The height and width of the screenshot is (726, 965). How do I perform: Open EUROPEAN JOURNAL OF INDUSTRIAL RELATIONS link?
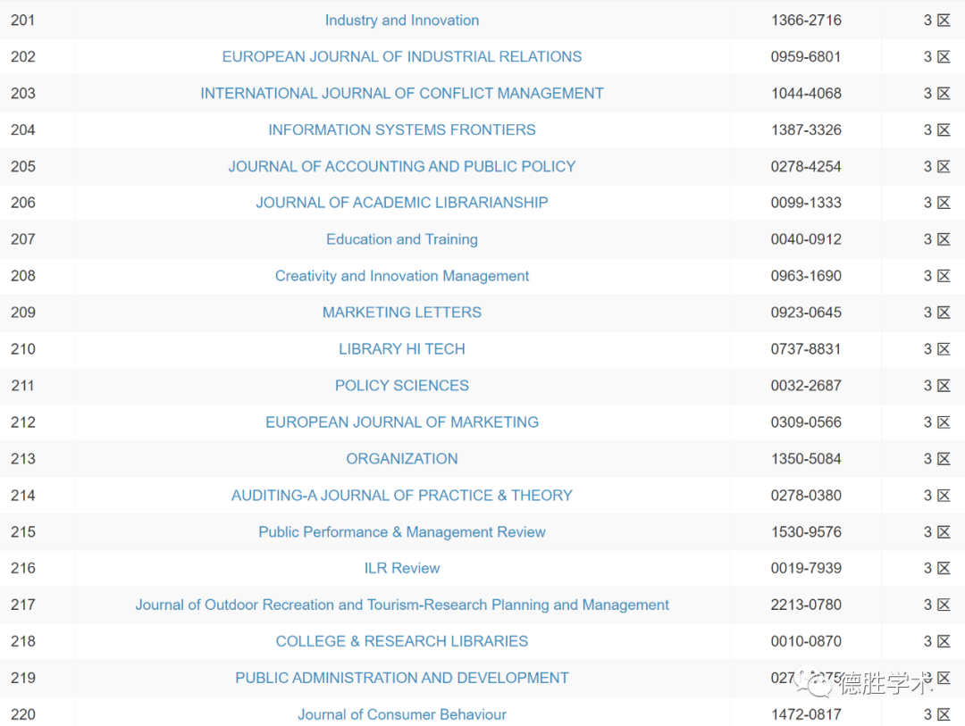coord(402,56)
